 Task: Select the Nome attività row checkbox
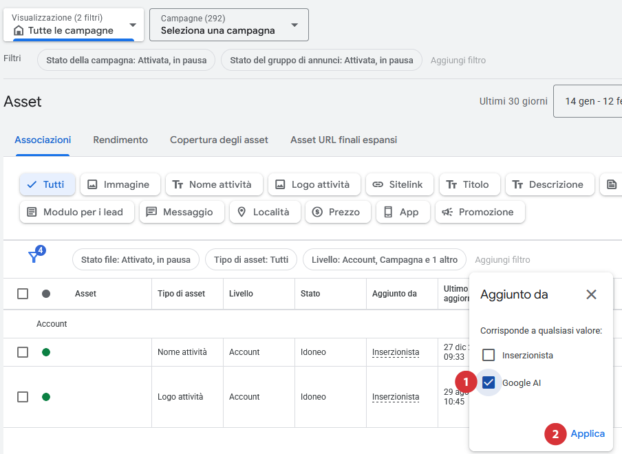[x=23, y=352]
